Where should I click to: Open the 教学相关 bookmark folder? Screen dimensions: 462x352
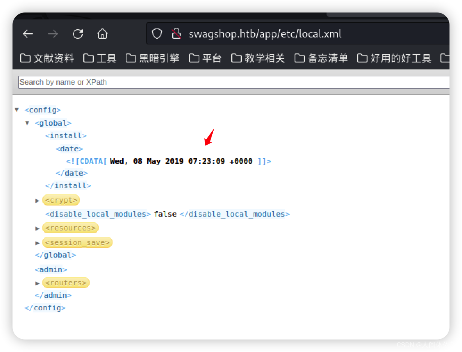coord(258,58)
